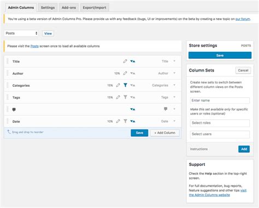Screen dimensions: 259x208
Task: Toggle the filter funnel icon in Categories row
Action: pyautogui.click(x=125, y=85)
